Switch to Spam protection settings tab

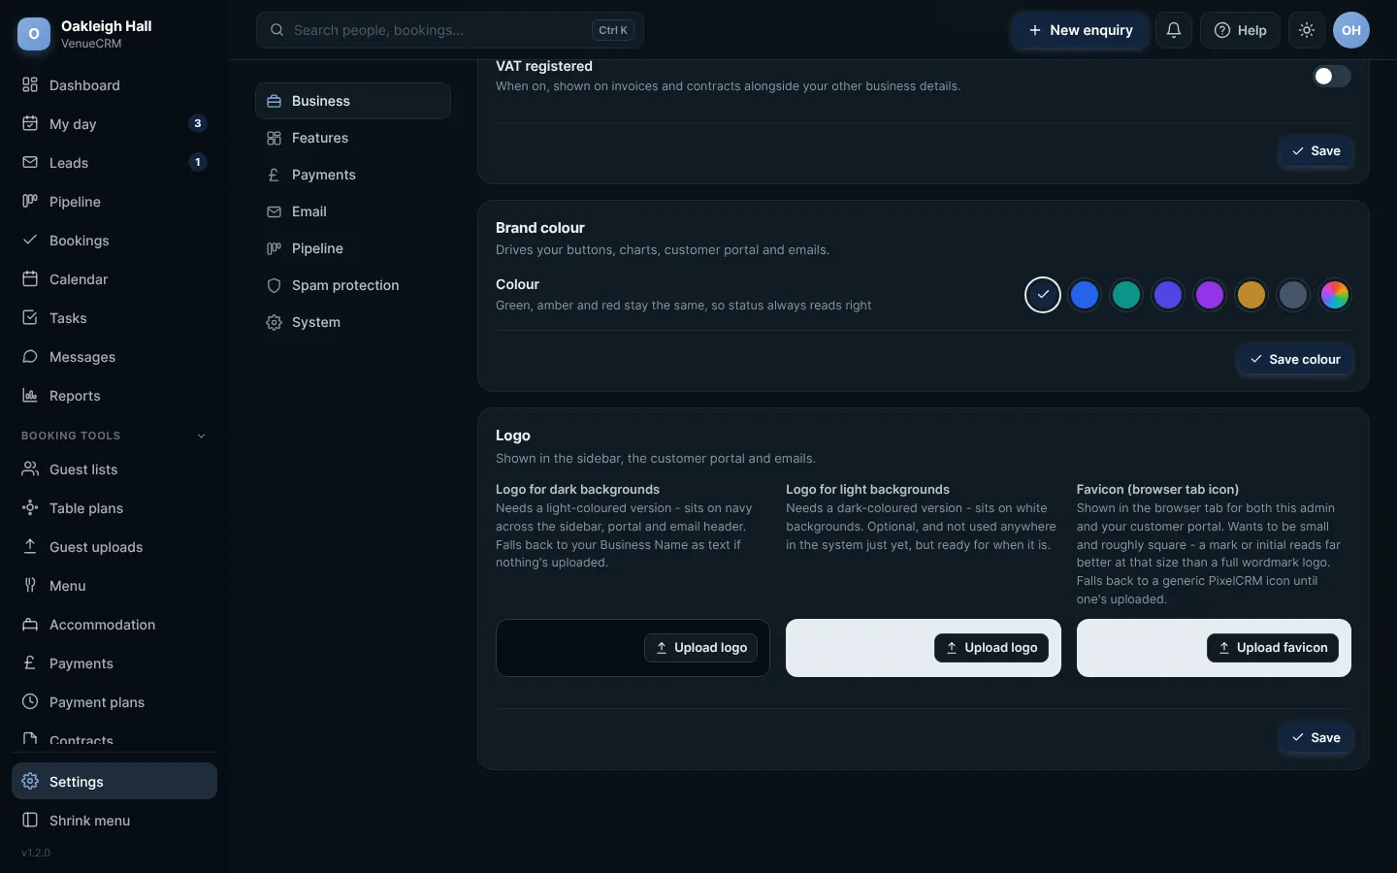click(353, 285)
